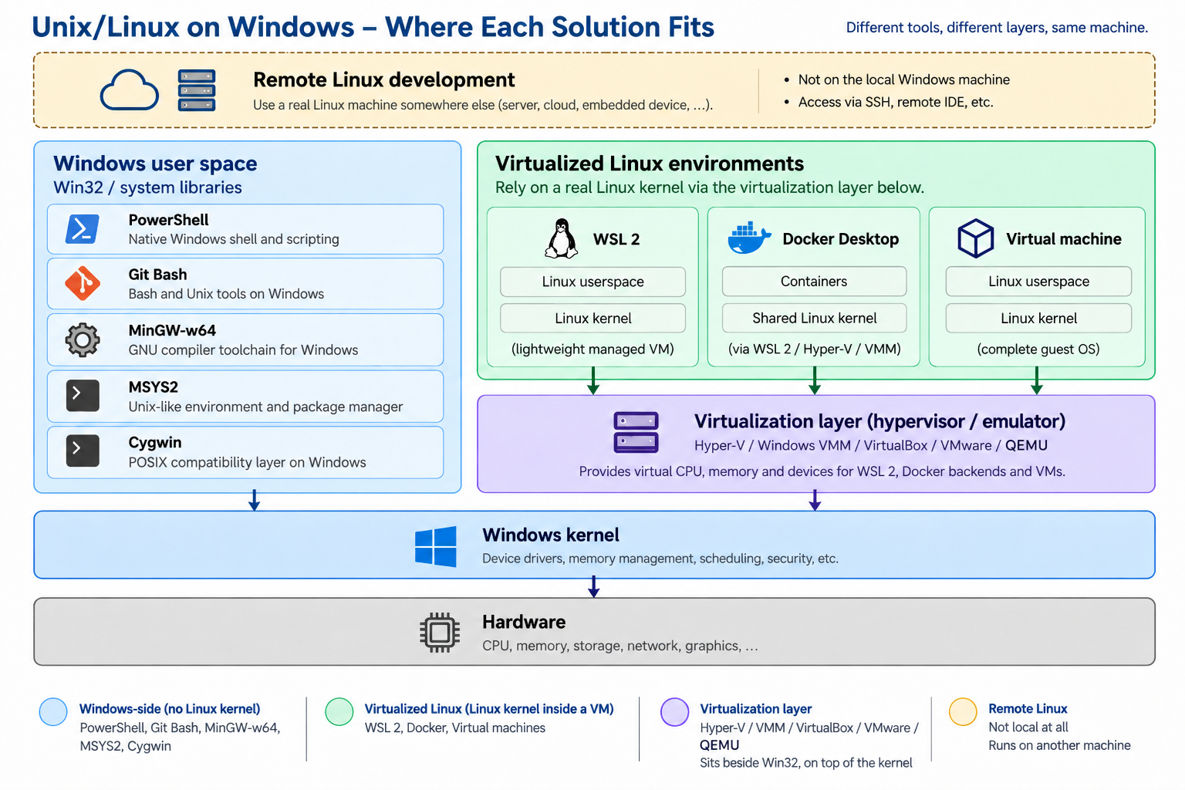This screenshot has height=790, width=1185.
Task: Click 'CPU, memory, storage, network, graphics' description
Action: point(620,646)
